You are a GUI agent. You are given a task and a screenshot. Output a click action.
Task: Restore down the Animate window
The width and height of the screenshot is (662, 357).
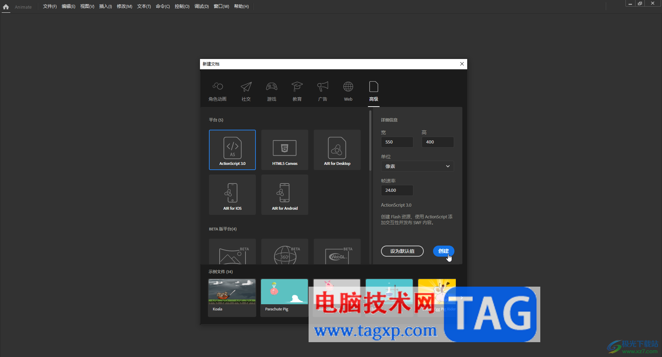click(x=640, y=3)
